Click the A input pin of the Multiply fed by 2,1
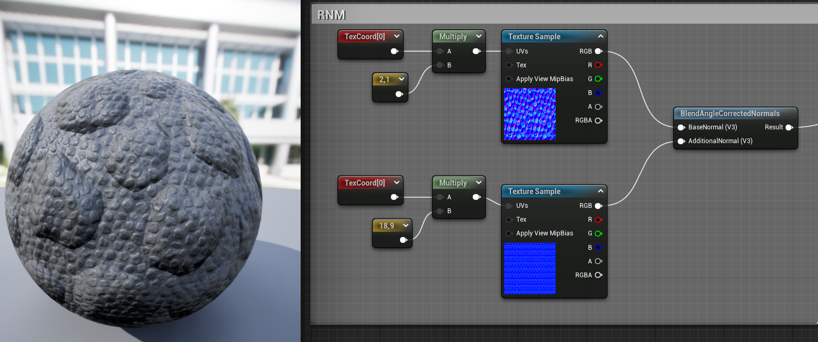This screenshot has height=342, width=818. click(440, 51)
